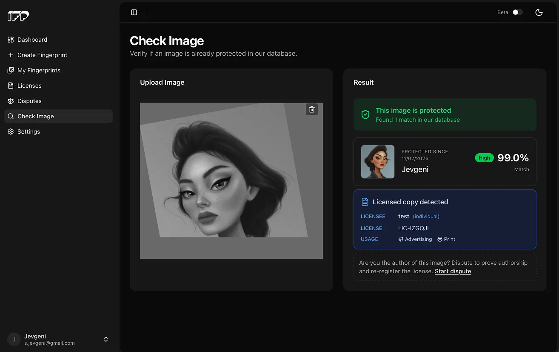
Task: Toggle the sidebar panel icon
Action: point(134,12)
